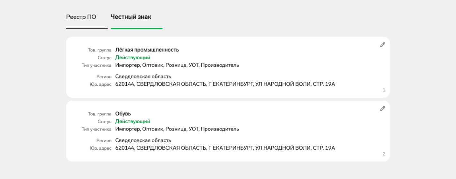Click the Тип участника label in first card

96,66
